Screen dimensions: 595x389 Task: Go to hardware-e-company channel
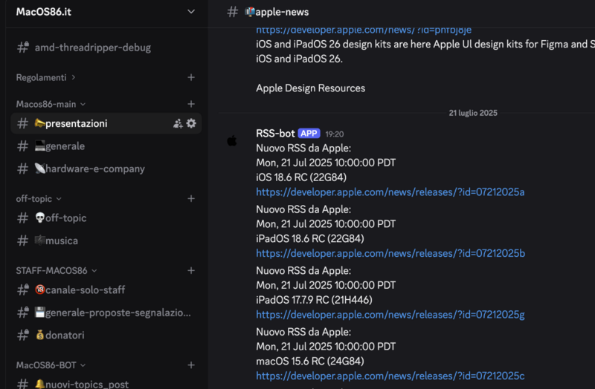coord(94,169)
